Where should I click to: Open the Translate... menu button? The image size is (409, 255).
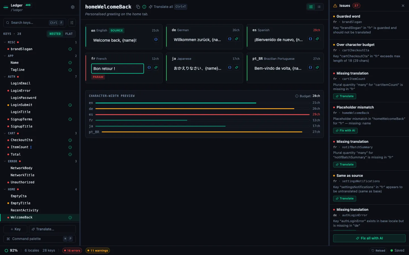coord(52,229)
